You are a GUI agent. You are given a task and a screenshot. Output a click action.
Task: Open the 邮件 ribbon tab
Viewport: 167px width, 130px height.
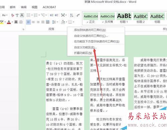[13, 7]
